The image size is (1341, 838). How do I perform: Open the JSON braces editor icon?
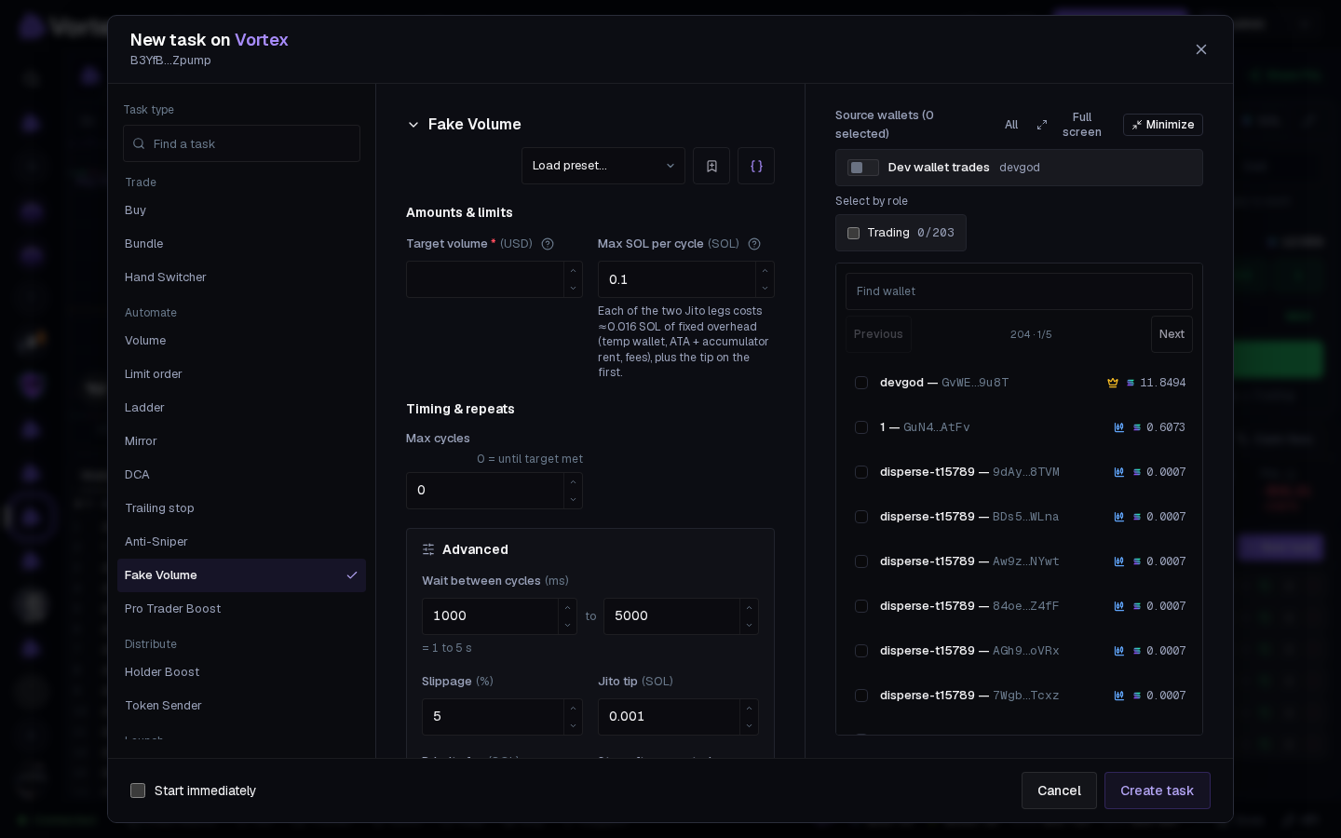[756, 166]
